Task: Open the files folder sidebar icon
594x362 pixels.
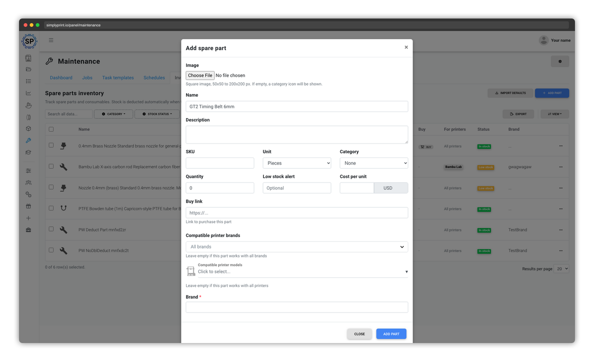Action: point(28,69)
